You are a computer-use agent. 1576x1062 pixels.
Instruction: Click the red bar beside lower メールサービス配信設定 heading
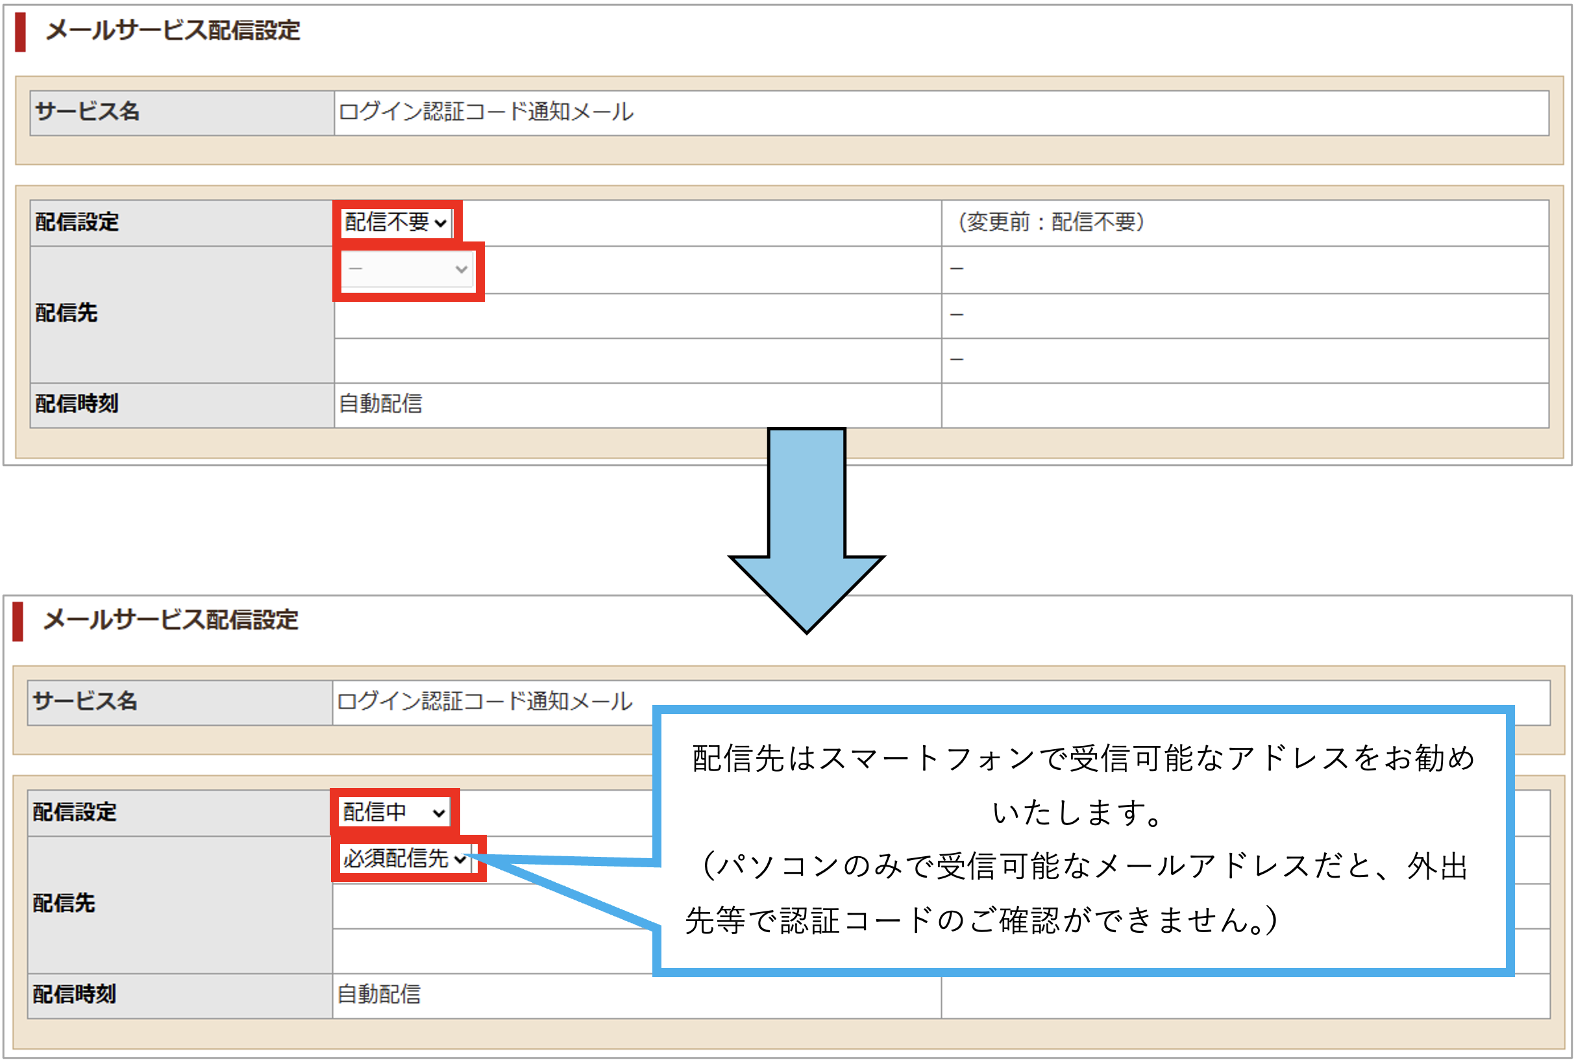pos(18,621)
